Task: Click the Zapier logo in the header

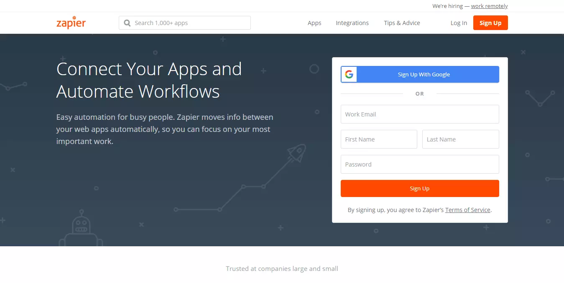Action: click(x=71, y=23)
